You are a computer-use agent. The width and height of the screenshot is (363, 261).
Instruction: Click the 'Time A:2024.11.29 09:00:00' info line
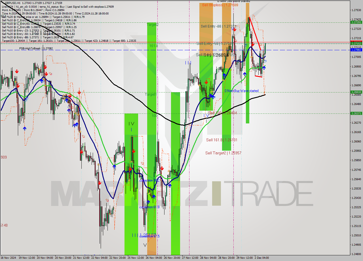55,13
